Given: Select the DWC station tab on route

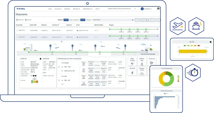Looking at the screenshot, I should click(x=76, y=53).
